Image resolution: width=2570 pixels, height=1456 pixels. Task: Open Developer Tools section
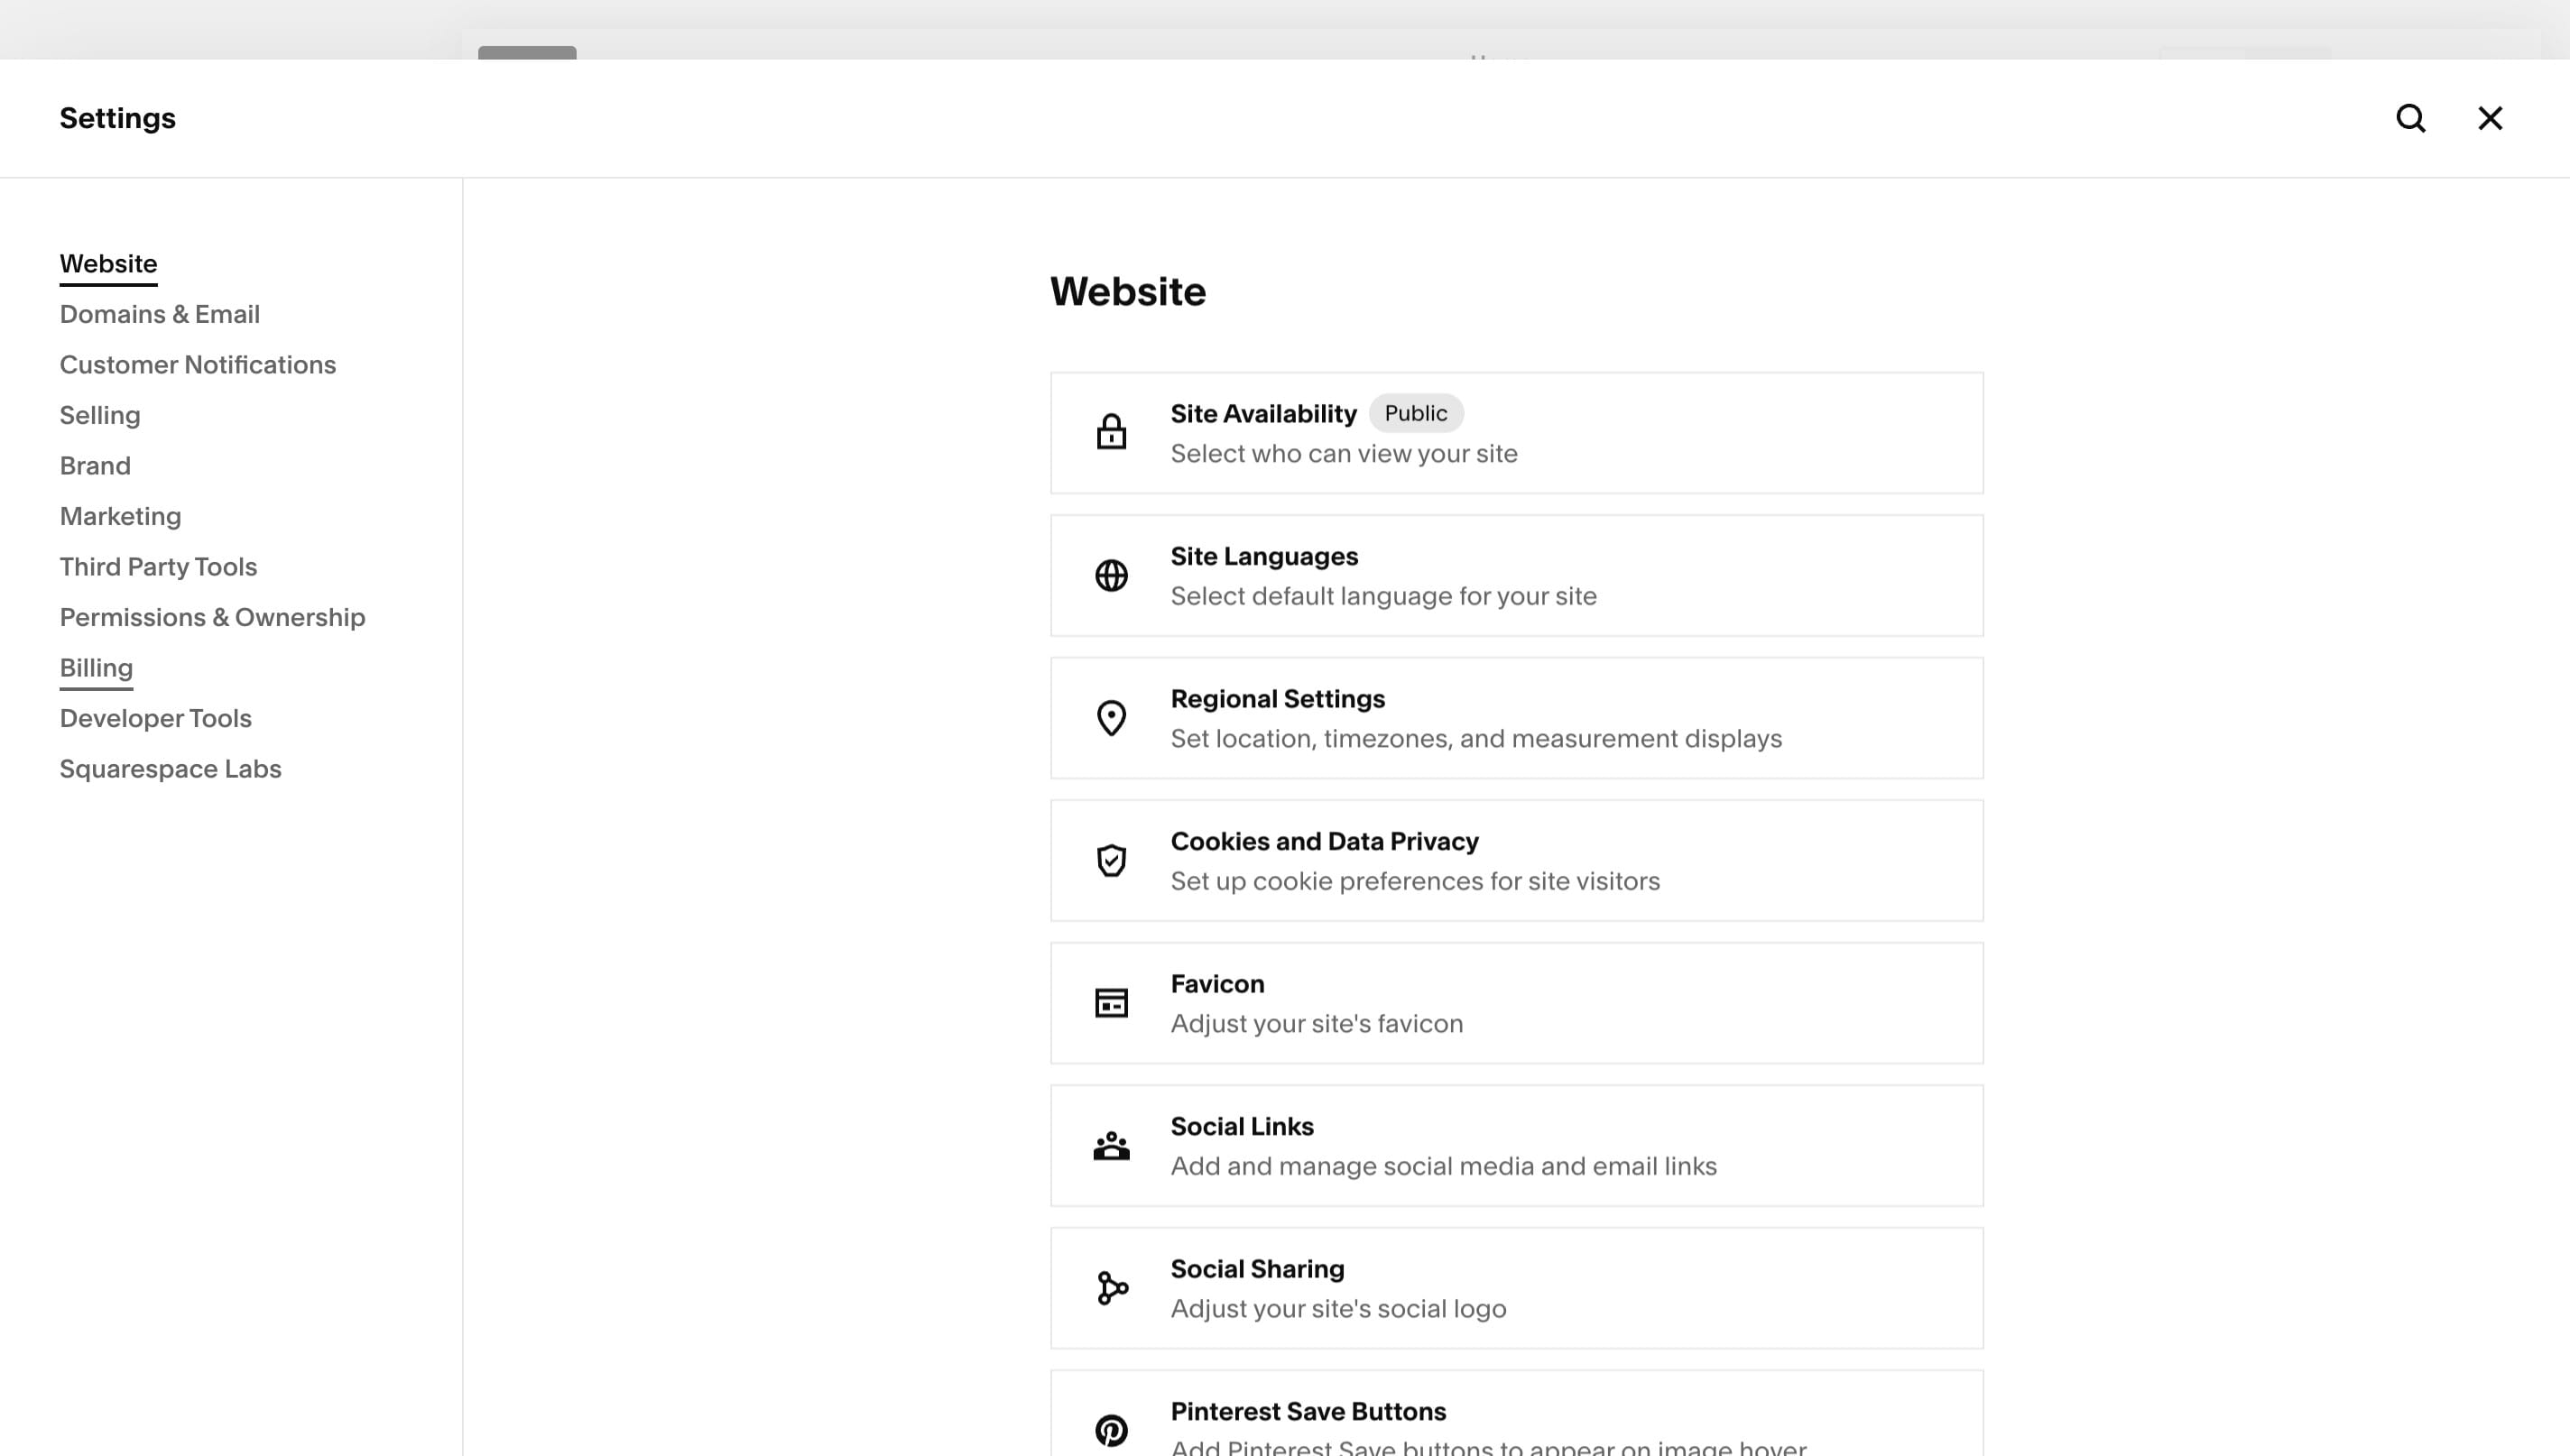155,718
